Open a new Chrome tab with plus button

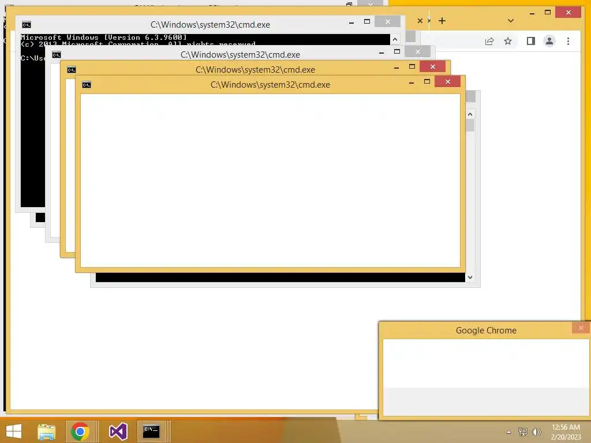pyautogui.click(x=442, y=21)
